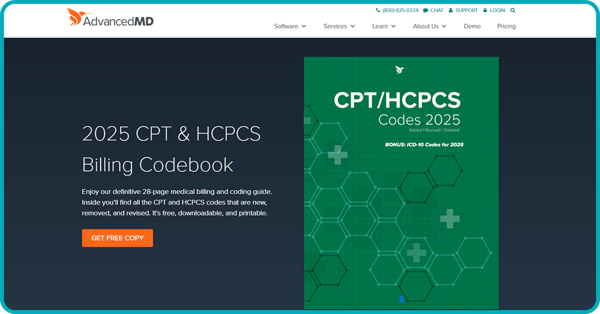This screenshot has width=600, height=314.
Task: Open the Learn menu
Action: pos(380,26)
